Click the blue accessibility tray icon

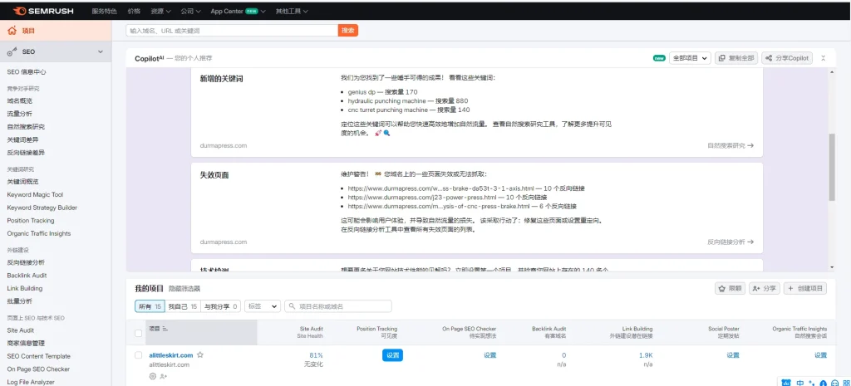coord(823,382)
